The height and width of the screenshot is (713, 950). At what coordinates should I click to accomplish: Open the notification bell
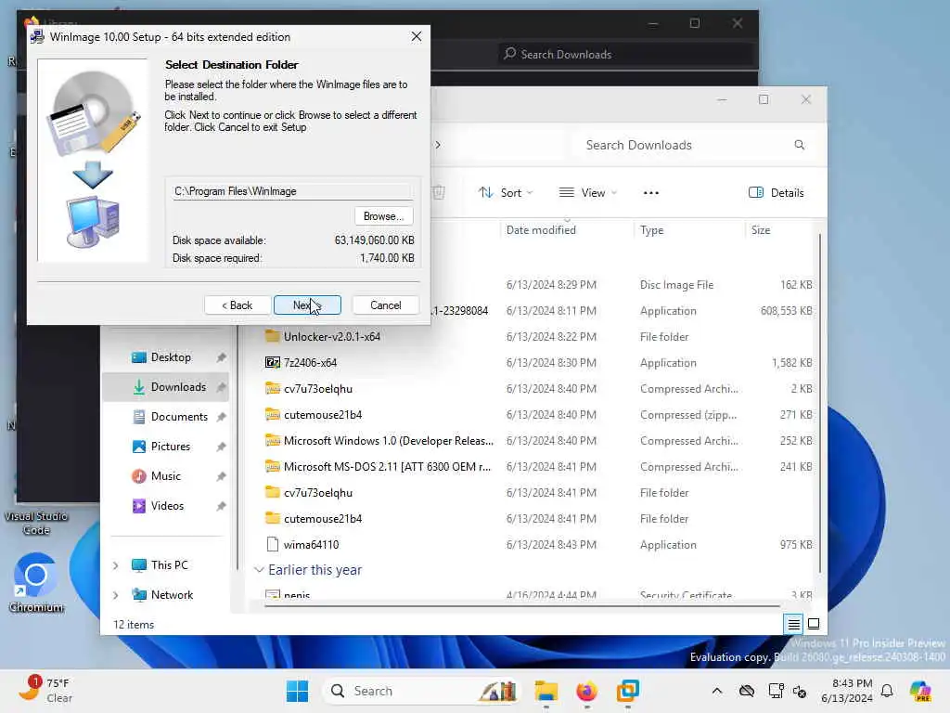click(x=887, y=691)
